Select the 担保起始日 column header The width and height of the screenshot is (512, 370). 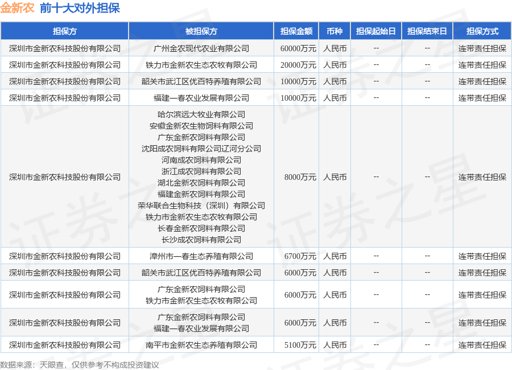pos(376,31)
